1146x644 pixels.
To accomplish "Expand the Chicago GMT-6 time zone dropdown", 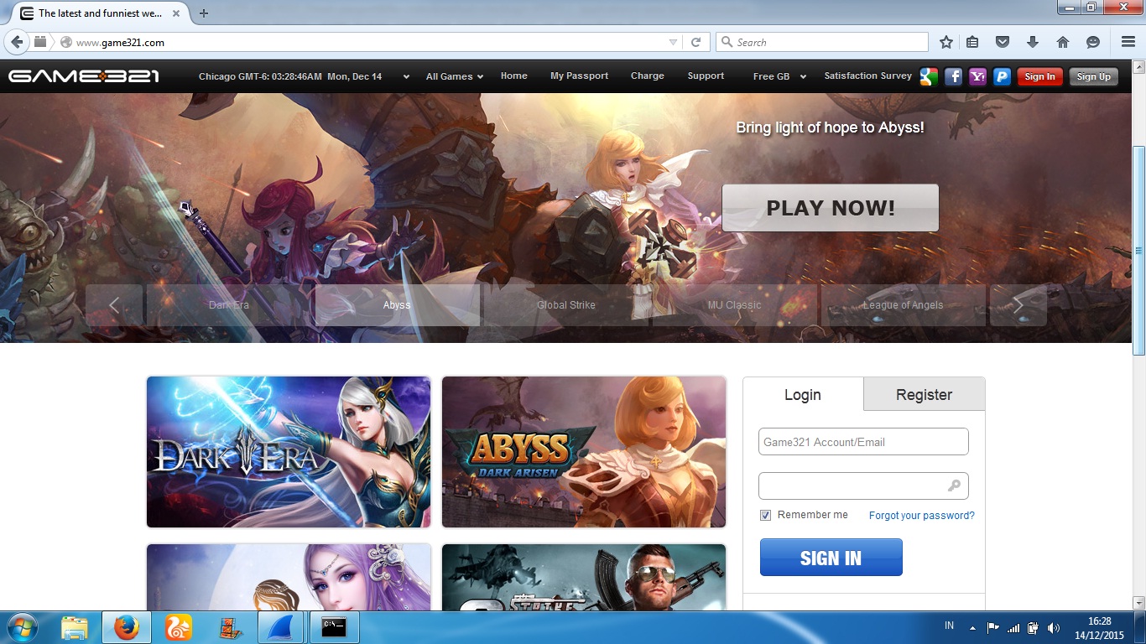I will (406, 76).
